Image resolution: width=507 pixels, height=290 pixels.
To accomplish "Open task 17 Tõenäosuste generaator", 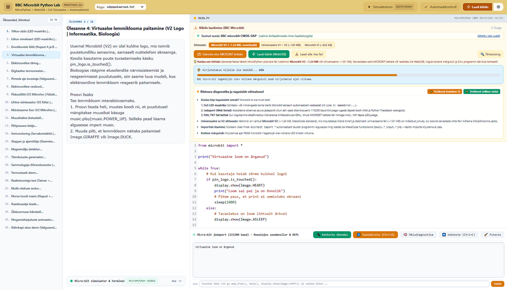I will point(31,157).
